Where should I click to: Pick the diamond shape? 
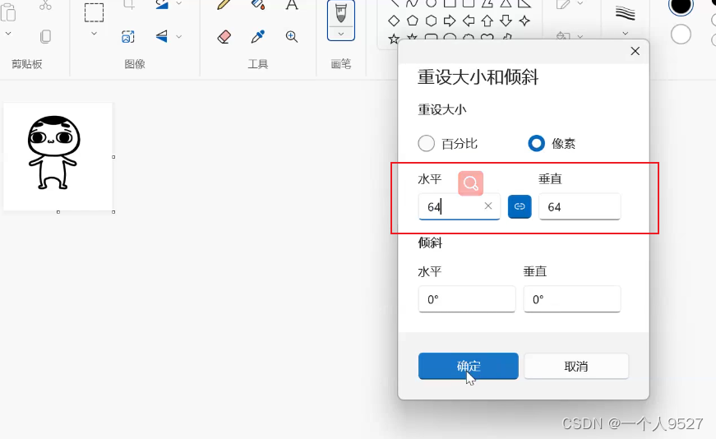394,21
